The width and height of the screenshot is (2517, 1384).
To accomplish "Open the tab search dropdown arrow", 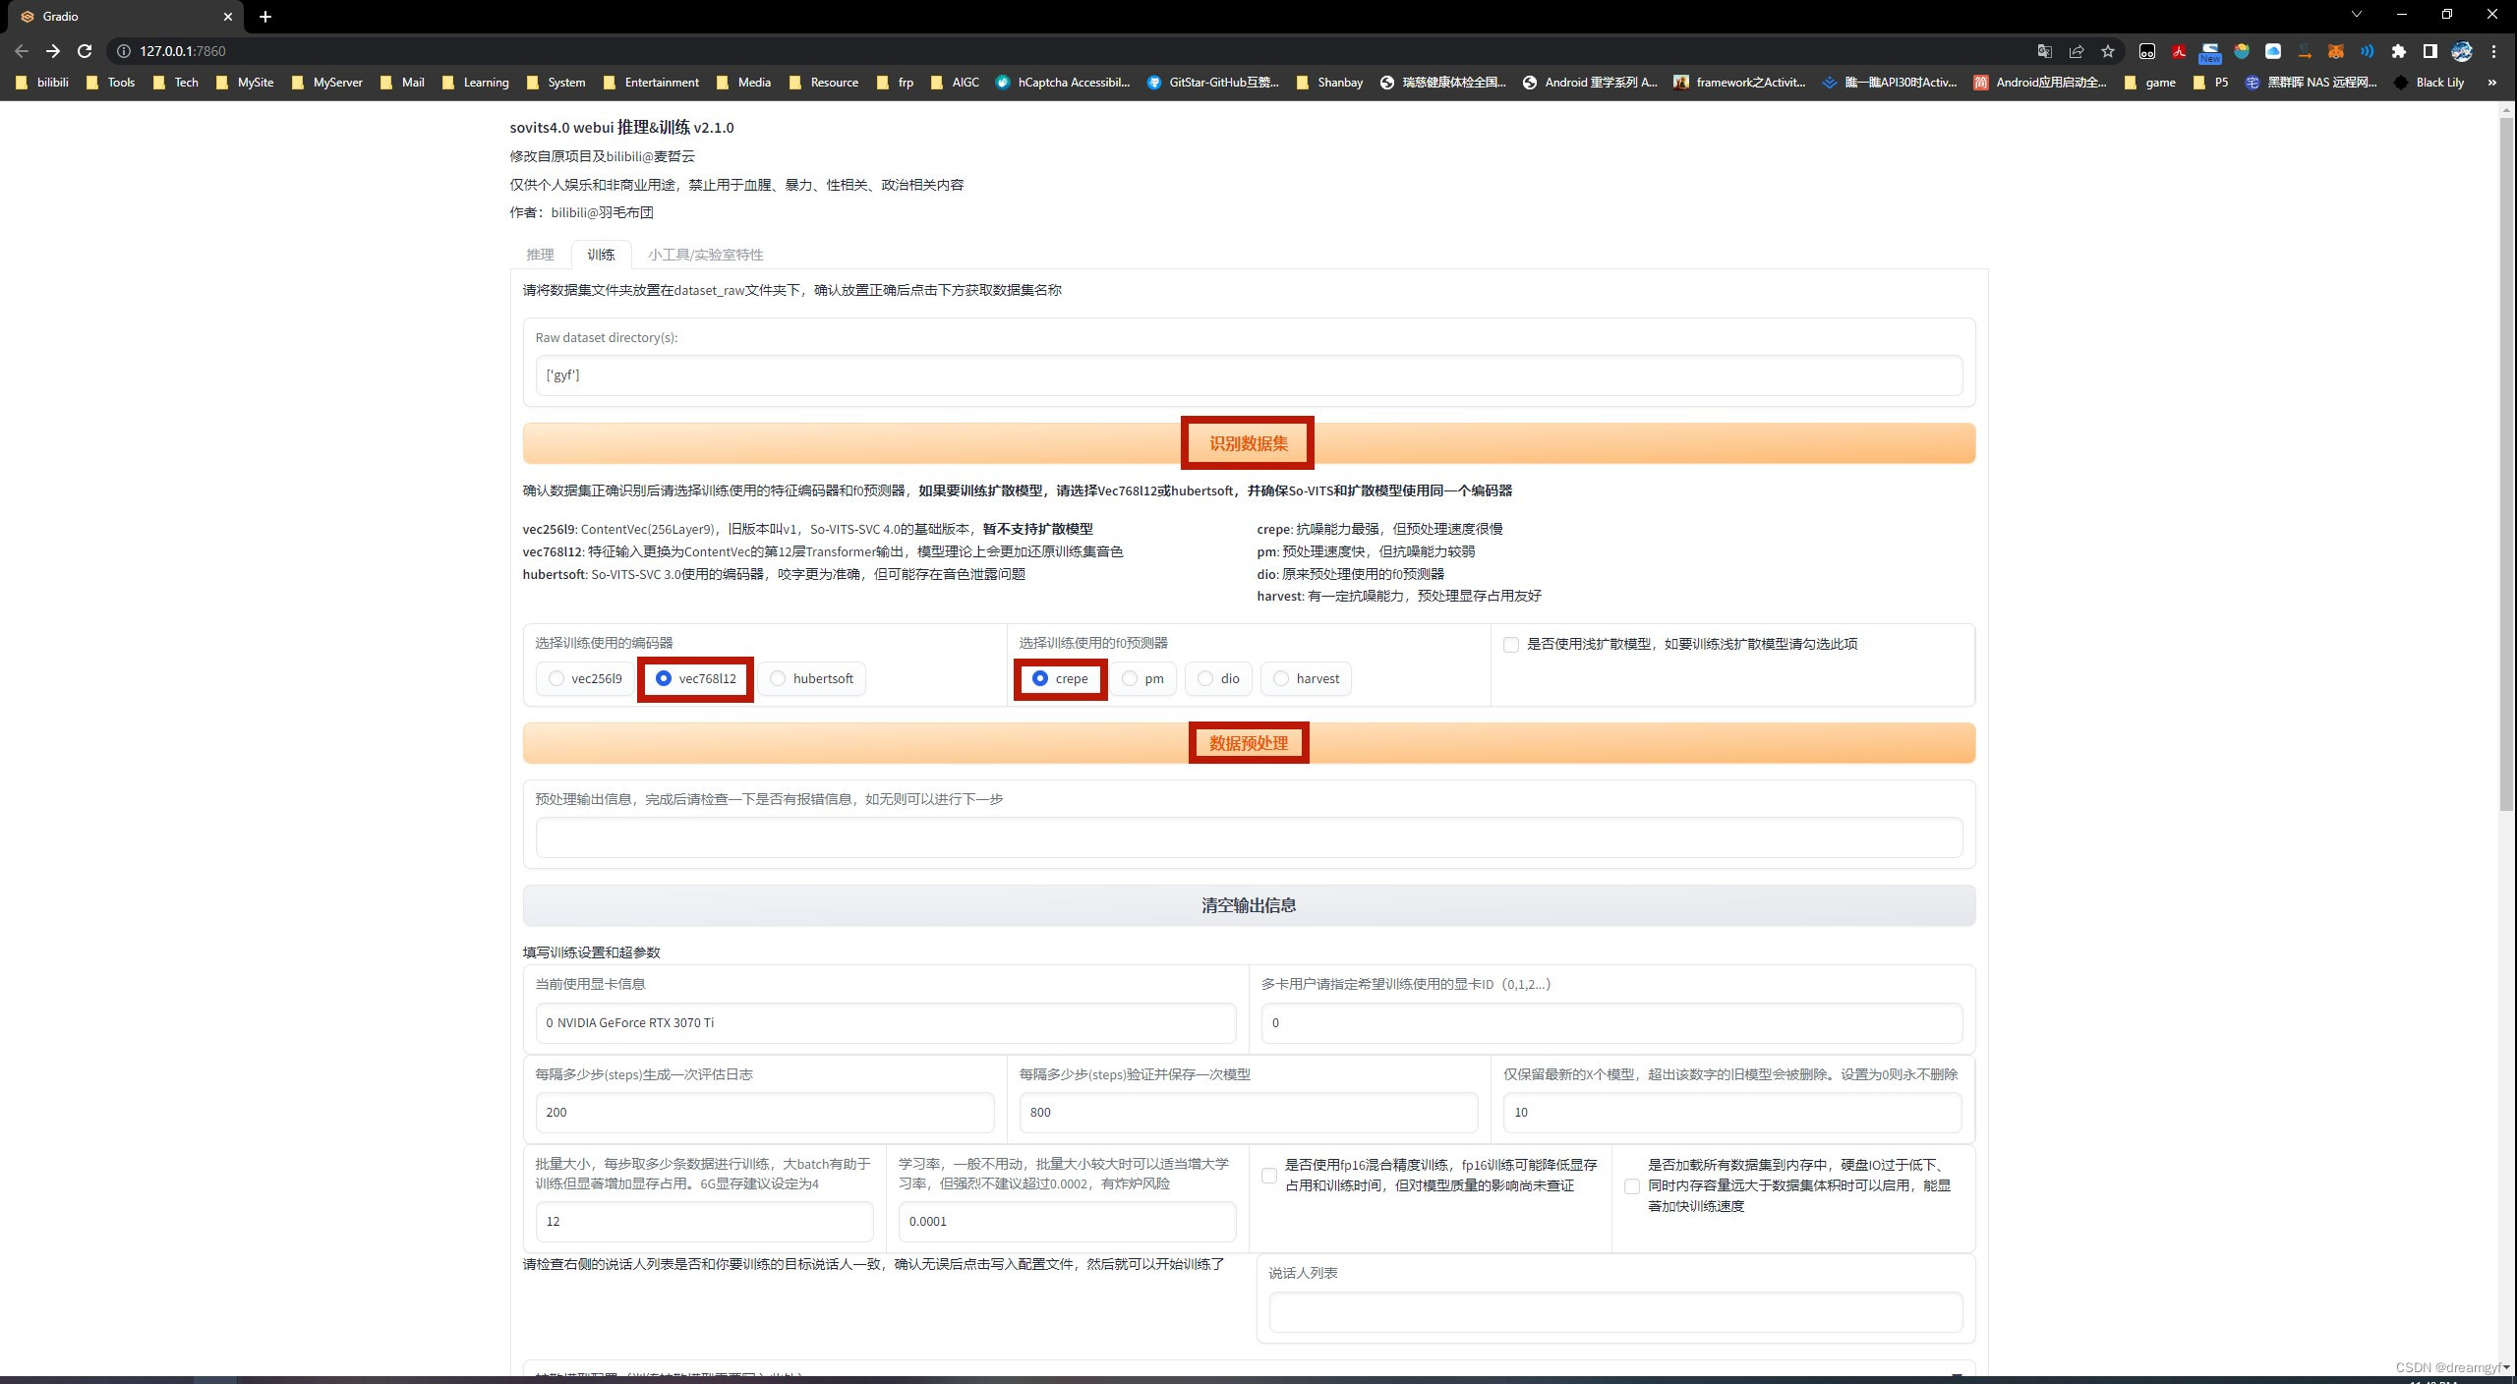I will 2356,15.
